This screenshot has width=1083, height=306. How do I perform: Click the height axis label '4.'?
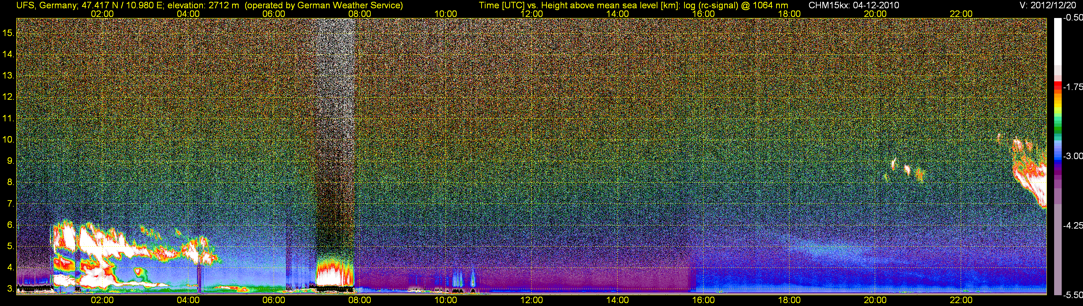pos(10,267)
